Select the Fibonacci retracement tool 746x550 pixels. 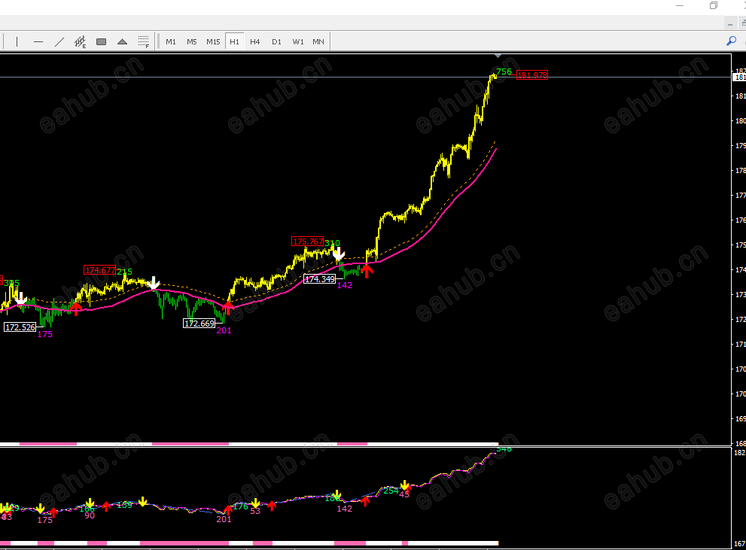pyautogui.click(x=143, y=42)
